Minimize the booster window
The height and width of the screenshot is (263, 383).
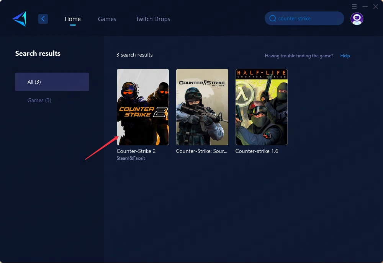pyautogui.click(x=365, y=6)
